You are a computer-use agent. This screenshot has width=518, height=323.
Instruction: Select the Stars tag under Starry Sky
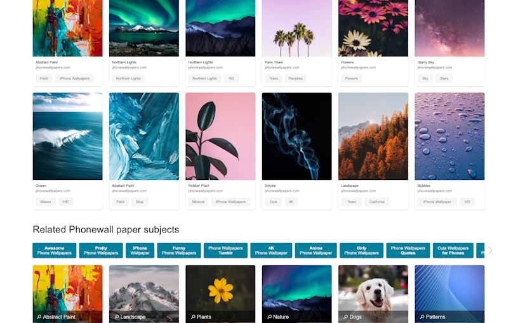pos(444,79)
